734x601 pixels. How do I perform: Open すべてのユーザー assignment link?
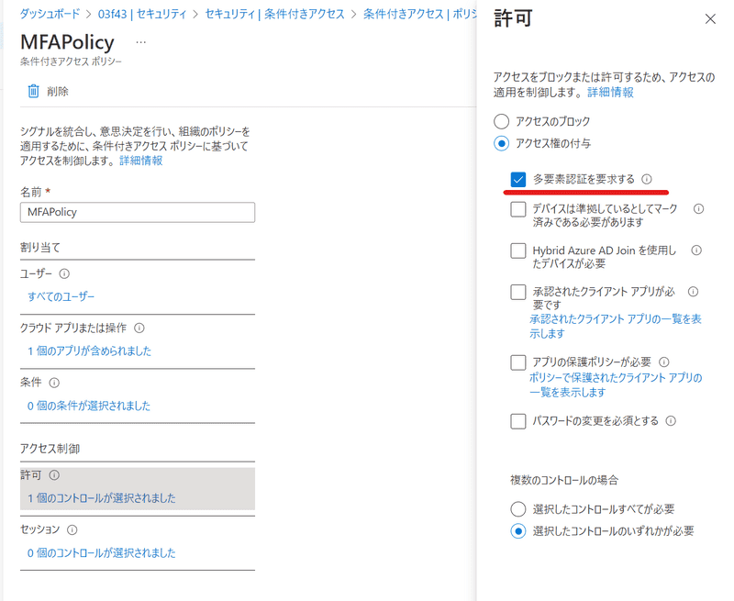pyautogui.click(x=61, y=296)
